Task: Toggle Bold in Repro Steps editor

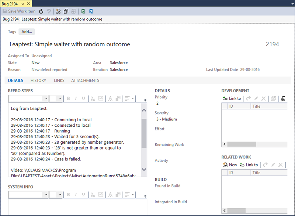Action: [69, 98]
